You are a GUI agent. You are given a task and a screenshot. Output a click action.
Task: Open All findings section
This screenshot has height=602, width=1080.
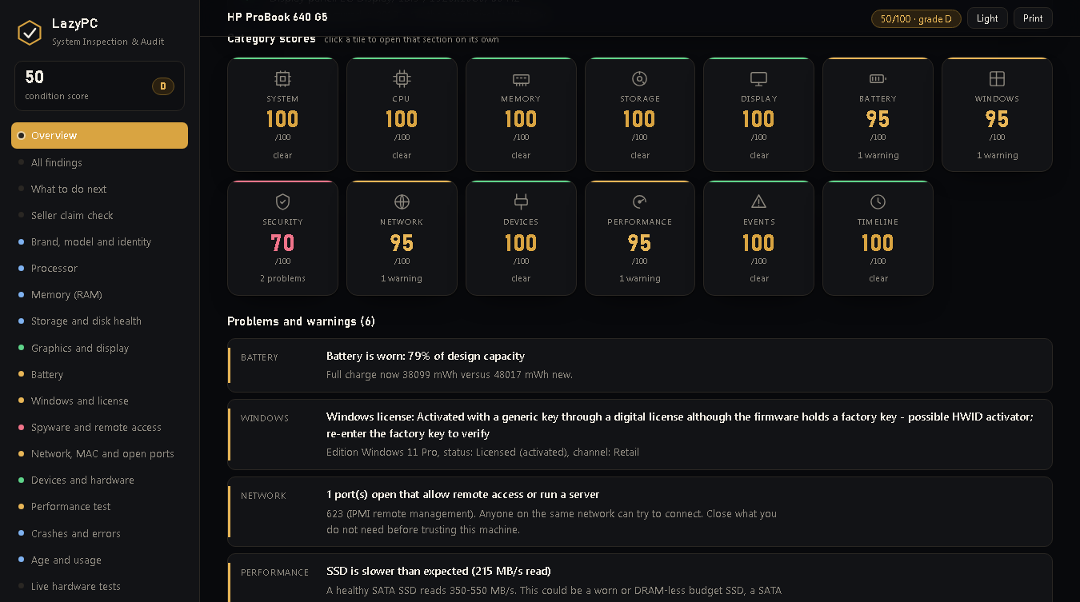(99, 162)
